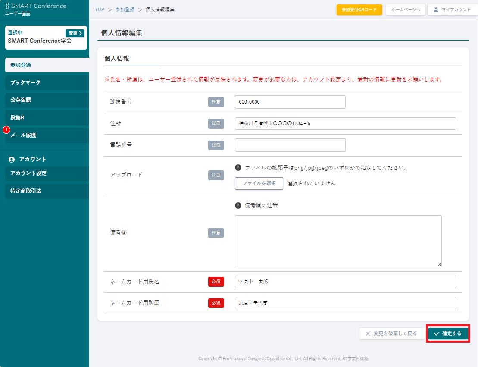The width and height of the screenshot is (478, 367).
Task: Click the ファイルを選択 upload button
Action: (259, 183)
